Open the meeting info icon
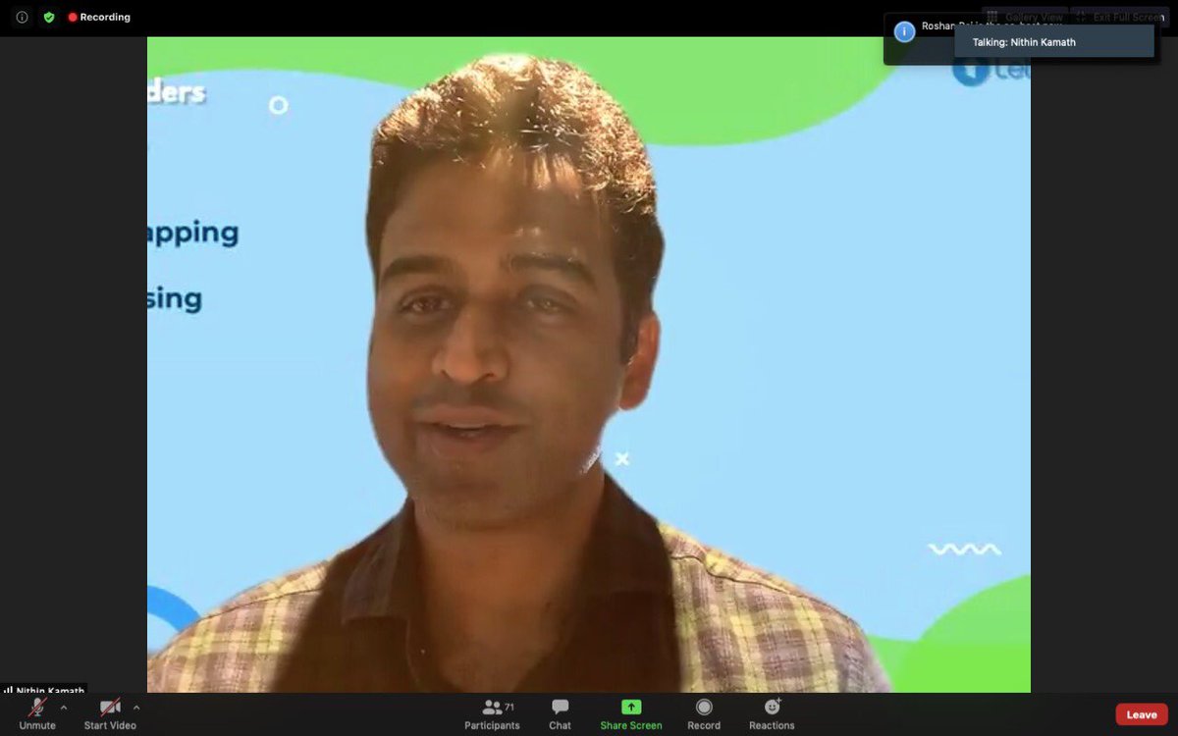 point(22,17)
